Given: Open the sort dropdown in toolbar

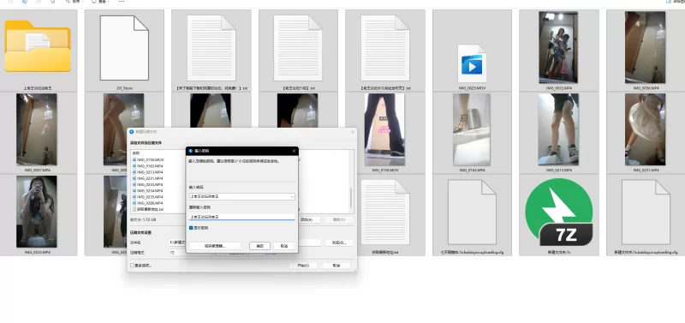Looking at the screenshot, I should click(x=82, y=2).
